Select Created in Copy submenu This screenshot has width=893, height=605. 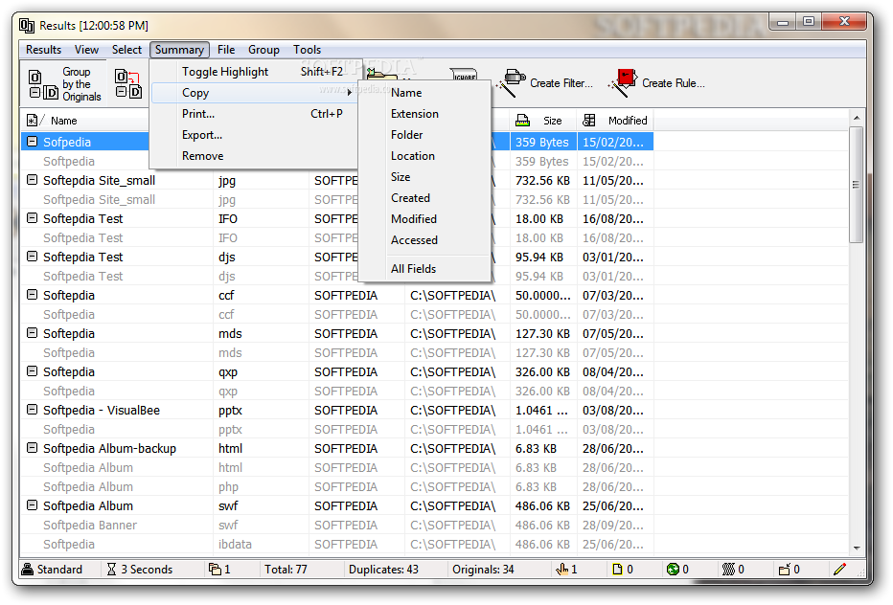coord(424,198)
